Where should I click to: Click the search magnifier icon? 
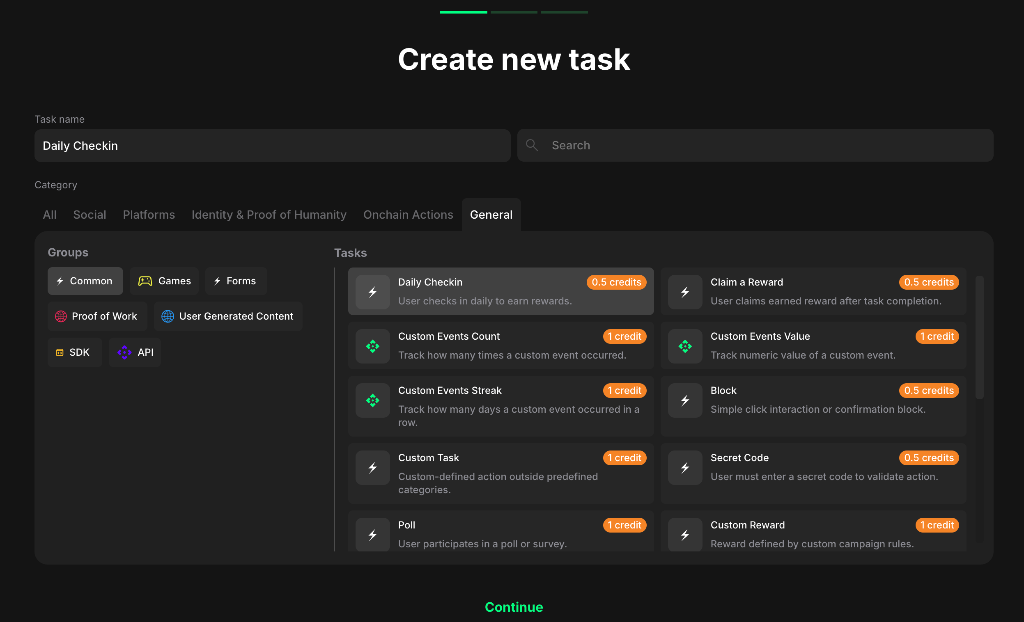tap(532, 145)
